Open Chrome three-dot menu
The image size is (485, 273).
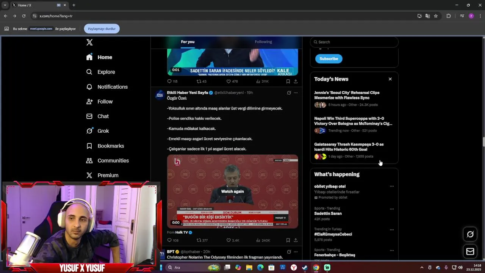pyautogui.click(x=480, y=16)
